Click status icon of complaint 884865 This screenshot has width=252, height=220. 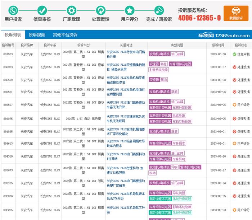click(234, 132)
